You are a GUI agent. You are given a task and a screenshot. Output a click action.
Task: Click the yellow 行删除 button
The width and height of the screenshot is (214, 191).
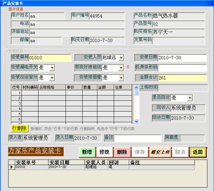coord(20,128)
